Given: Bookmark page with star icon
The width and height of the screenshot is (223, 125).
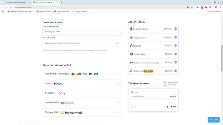Looking at the screenshot, I should (192, 7).
